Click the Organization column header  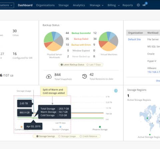135,33
